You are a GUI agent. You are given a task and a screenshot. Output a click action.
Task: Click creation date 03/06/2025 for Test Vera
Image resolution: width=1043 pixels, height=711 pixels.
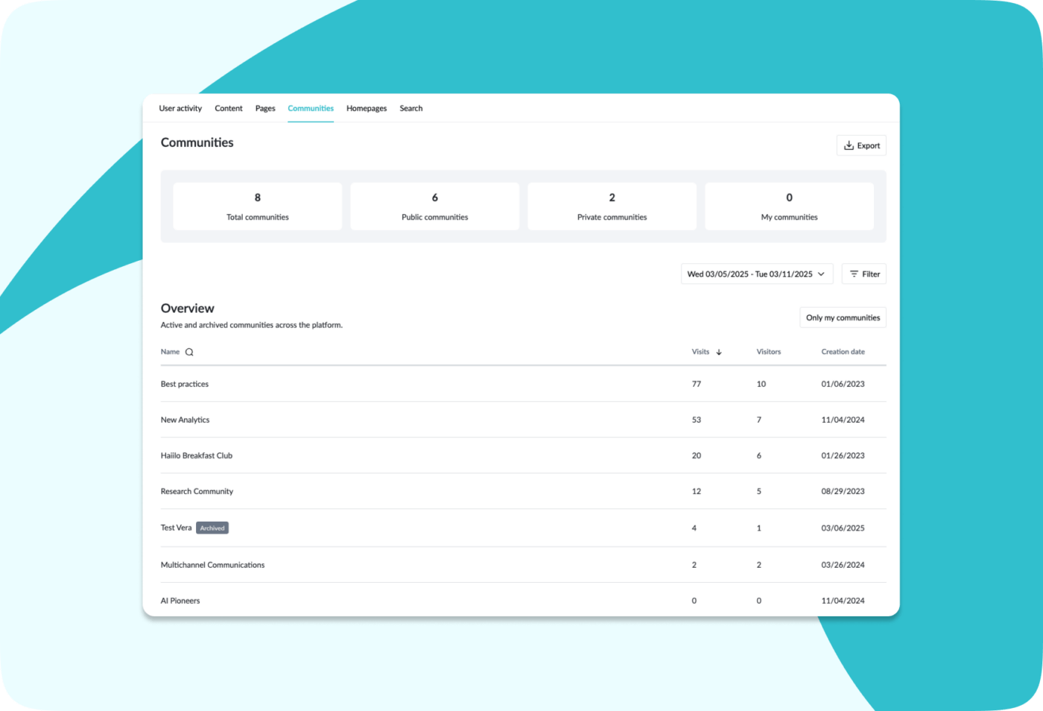click(x=843, y=528)
